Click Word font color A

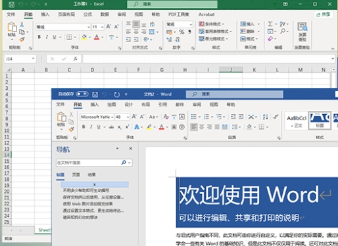click(162, 127)
